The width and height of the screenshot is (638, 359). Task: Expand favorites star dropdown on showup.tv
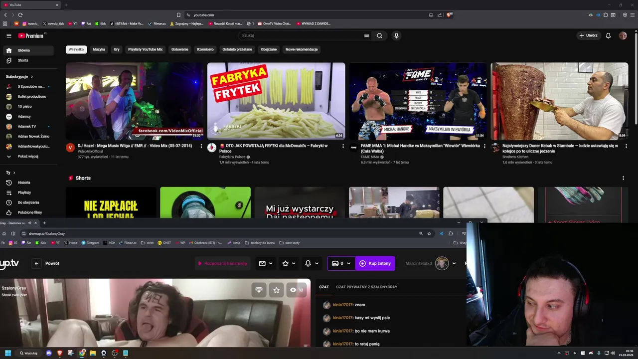click(x=289, y=263)
